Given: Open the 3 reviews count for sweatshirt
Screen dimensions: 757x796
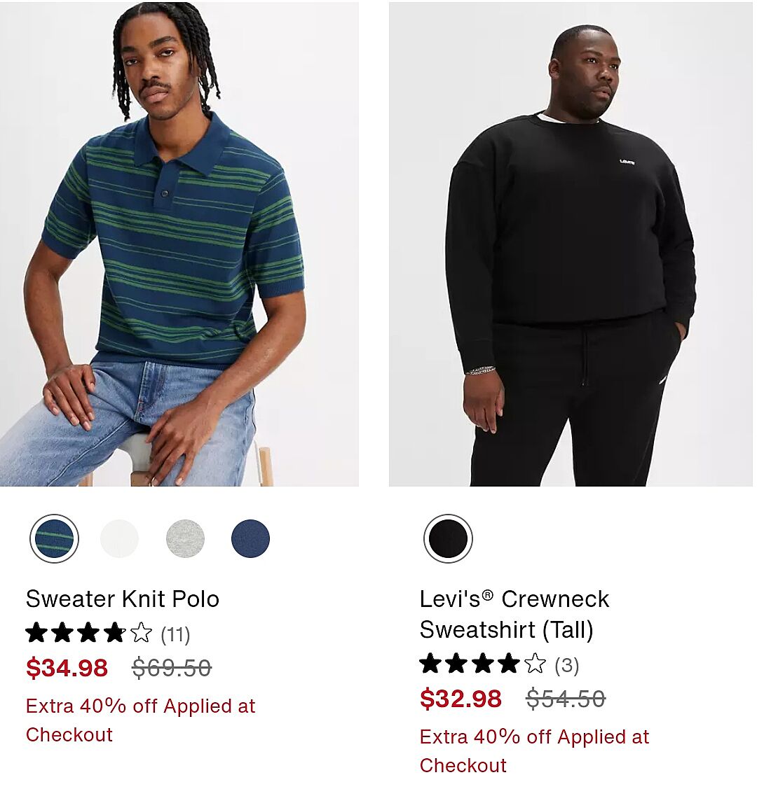Looking at the screenshot, I should pyautogui.click(x=567, y=665).
